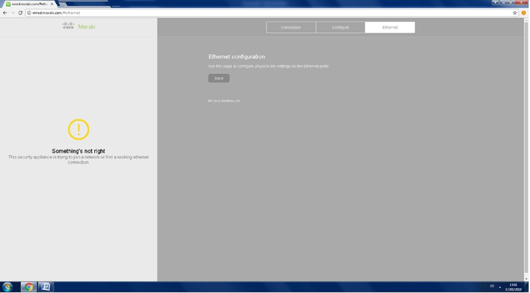The height and width of the screenshot is (293, 530).
Task: Bookmark this page with the star icon
Action: (x=515, y=13)
